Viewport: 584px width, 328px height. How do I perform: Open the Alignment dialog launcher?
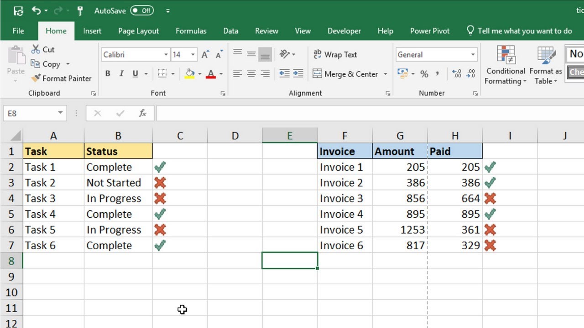(x=388, y=93)
